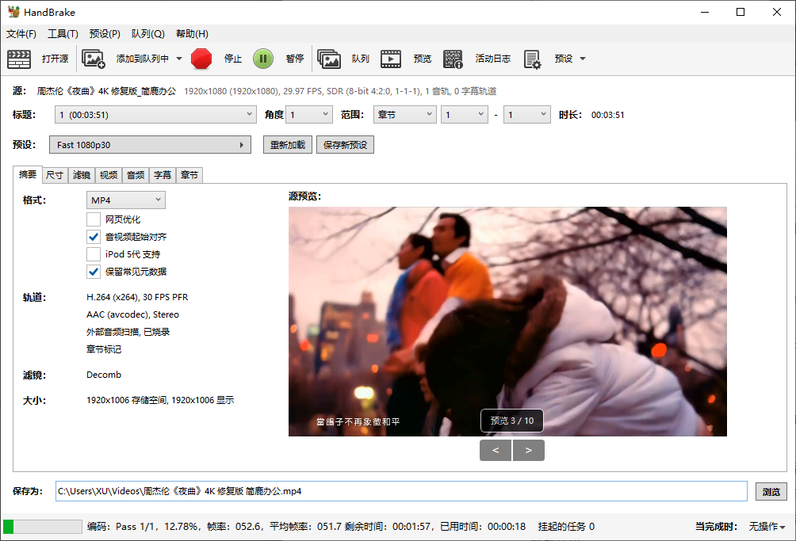This screenshot has height=541, width=796.
Task: Switch to the 视频 tab
Action: [x=108, y=175]
